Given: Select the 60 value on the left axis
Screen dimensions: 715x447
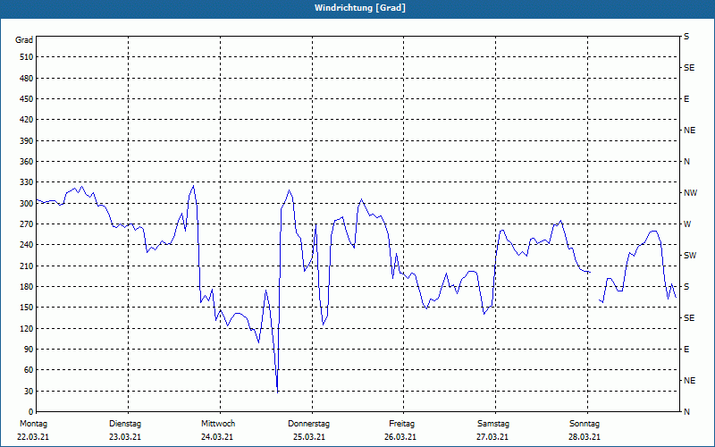Looking at the screenshot, I should (x=29, y=370).
